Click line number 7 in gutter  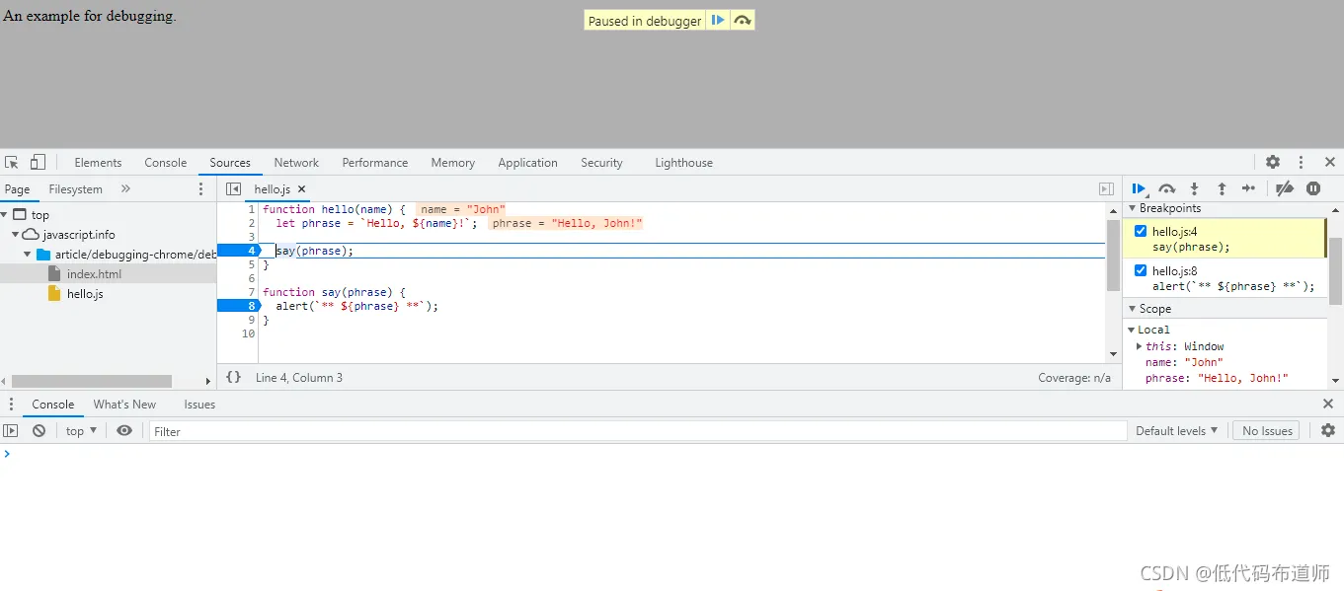point(251,292)
